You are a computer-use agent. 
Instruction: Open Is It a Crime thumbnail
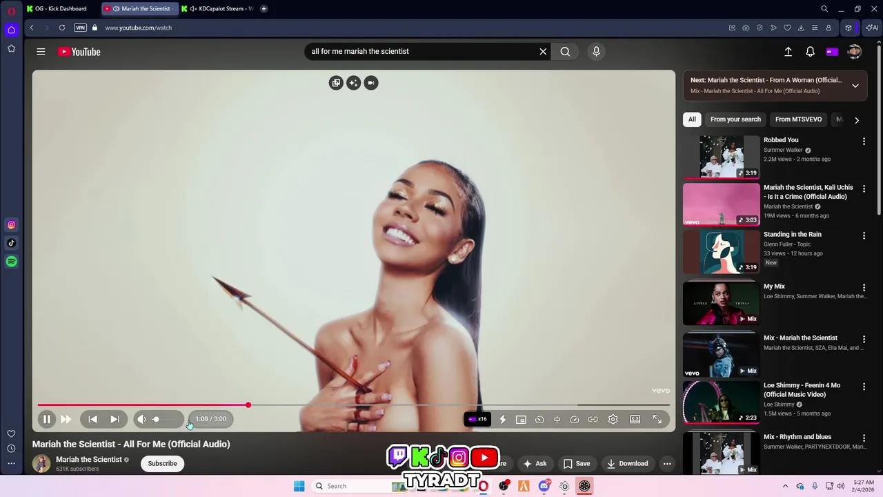tap(721, 204)
